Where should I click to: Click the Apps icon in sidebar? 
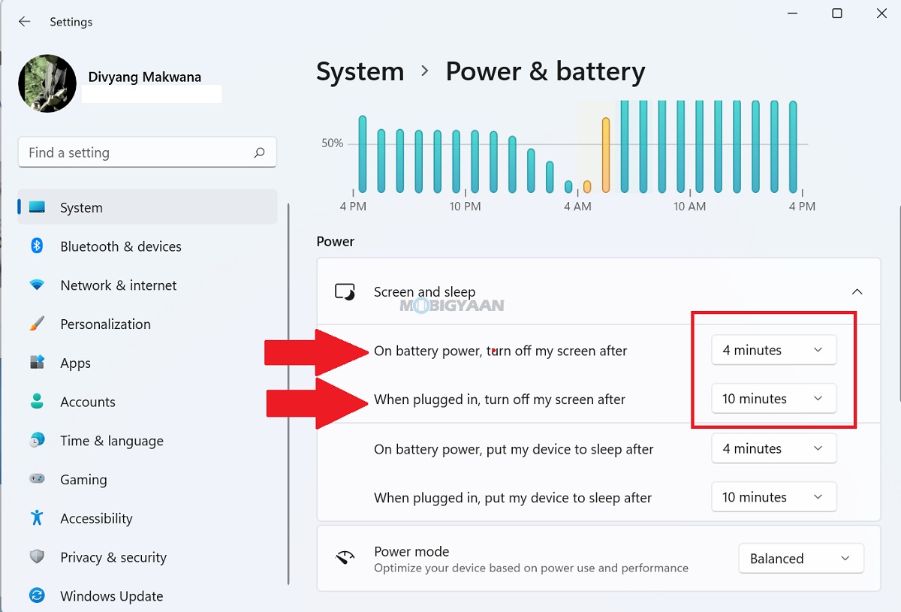point(36,363)
